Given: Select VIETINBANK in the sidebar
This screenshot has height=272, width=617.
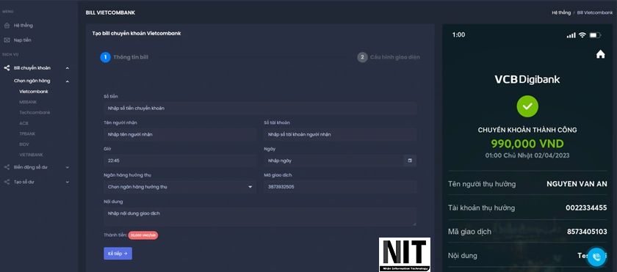Looking at the screenshot, I should point(31,155).
